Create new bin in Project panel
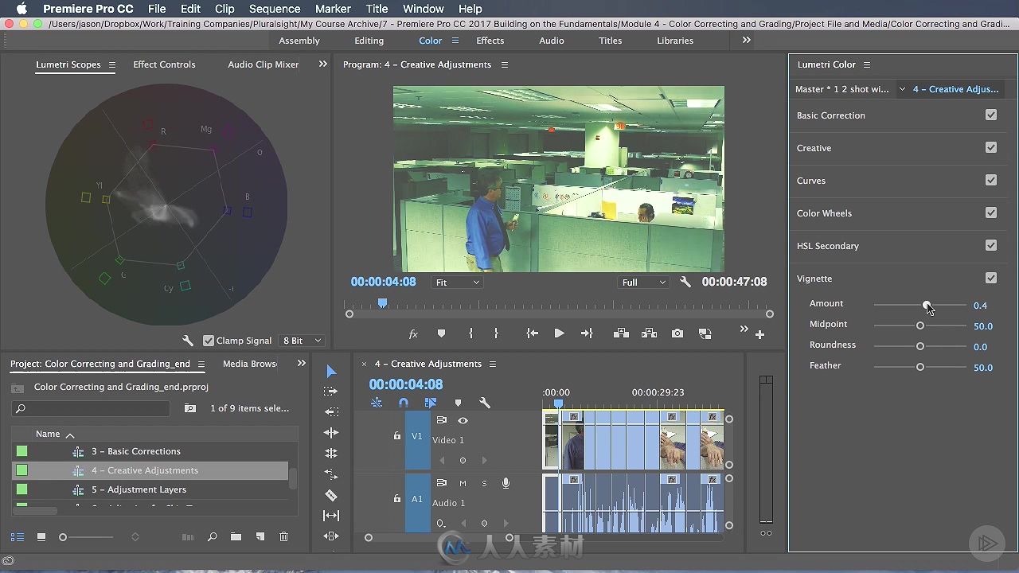Viewport: 1019px width, 573px height. [x=236, y=537]
